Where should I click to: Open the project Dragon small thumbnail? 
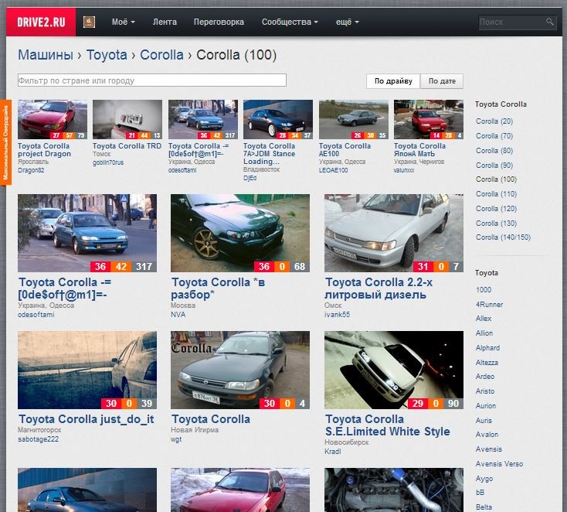click(53, 119)
